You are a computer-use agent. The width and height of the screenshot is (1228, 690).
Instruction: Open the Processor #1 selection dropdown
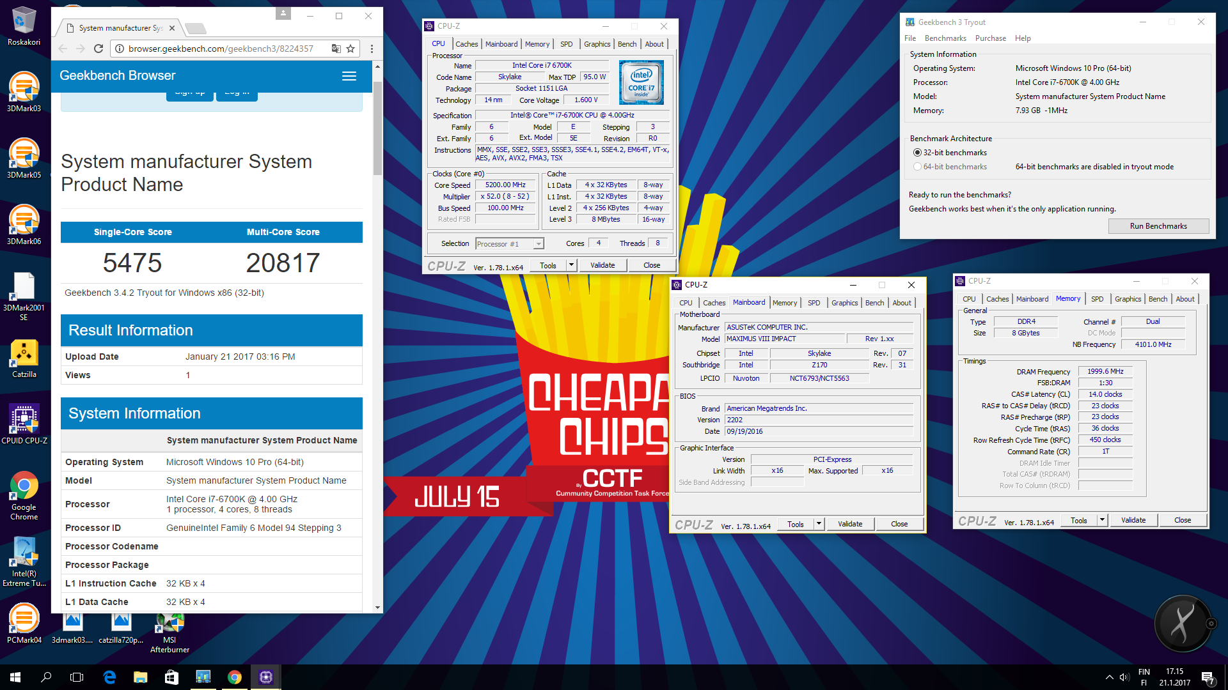click(x=510, y=244)
